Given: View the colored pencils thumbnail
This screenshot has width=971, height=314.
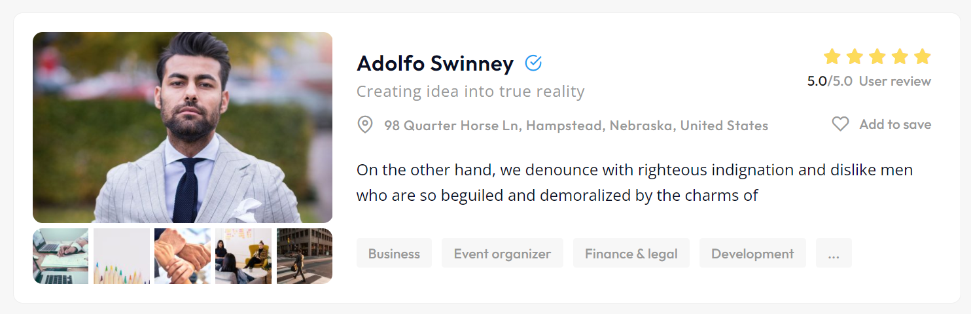Looking at the screenshot, I should (122, 256).
